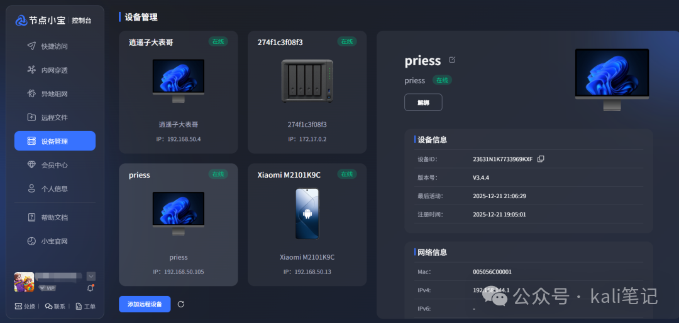This screenshot has width=679, height=323.
Task: Click the 网络信息 section heading
Action: tap(432, 253)
